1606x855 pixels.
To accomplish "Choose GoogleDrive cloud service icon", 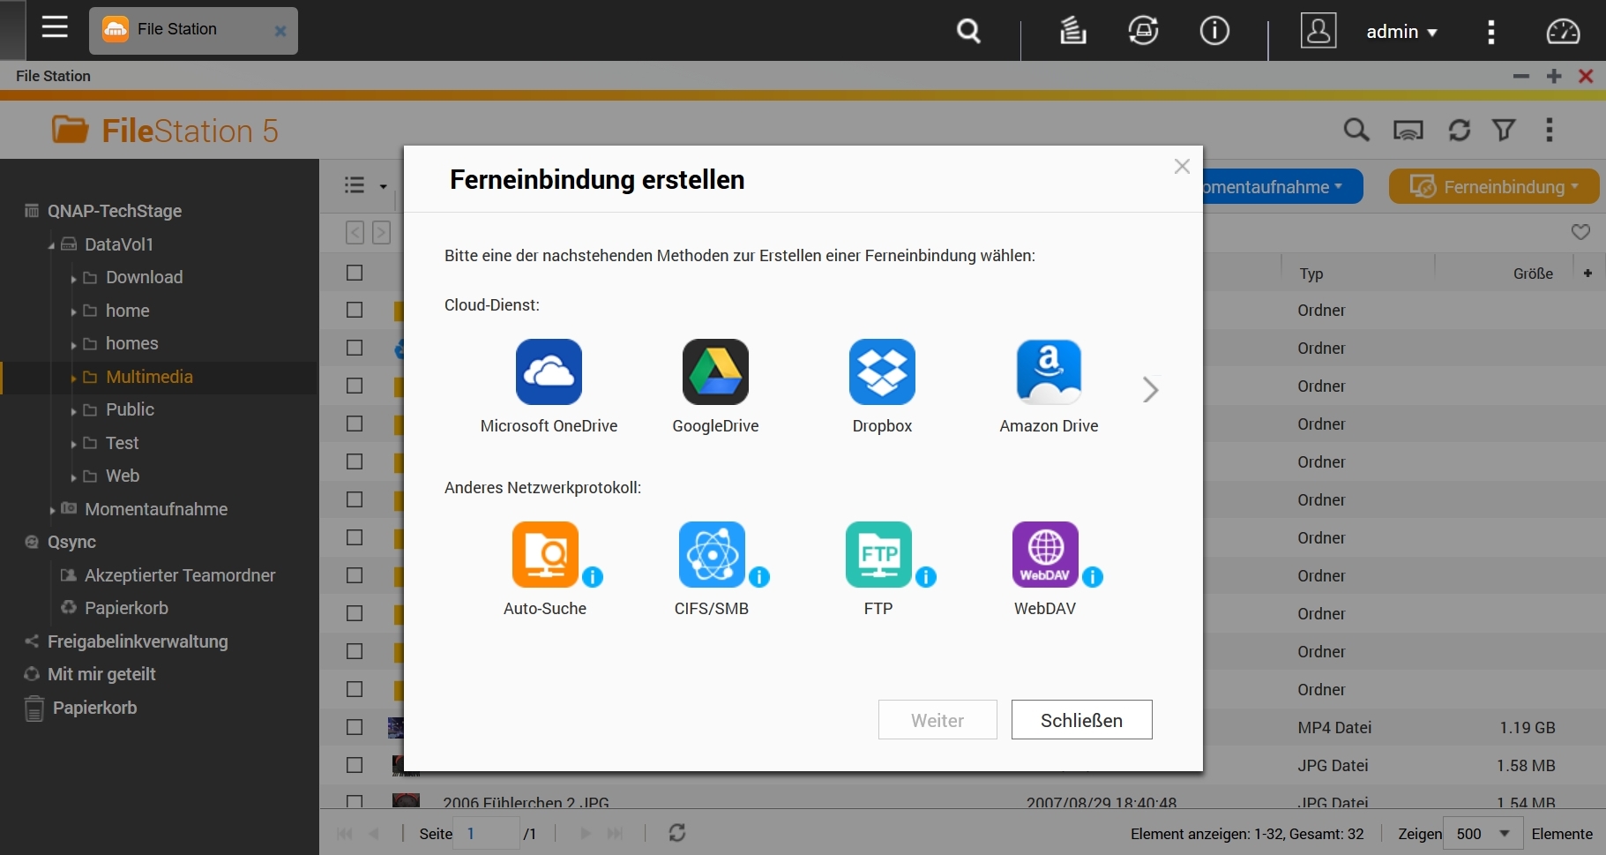I will (715, 371).
